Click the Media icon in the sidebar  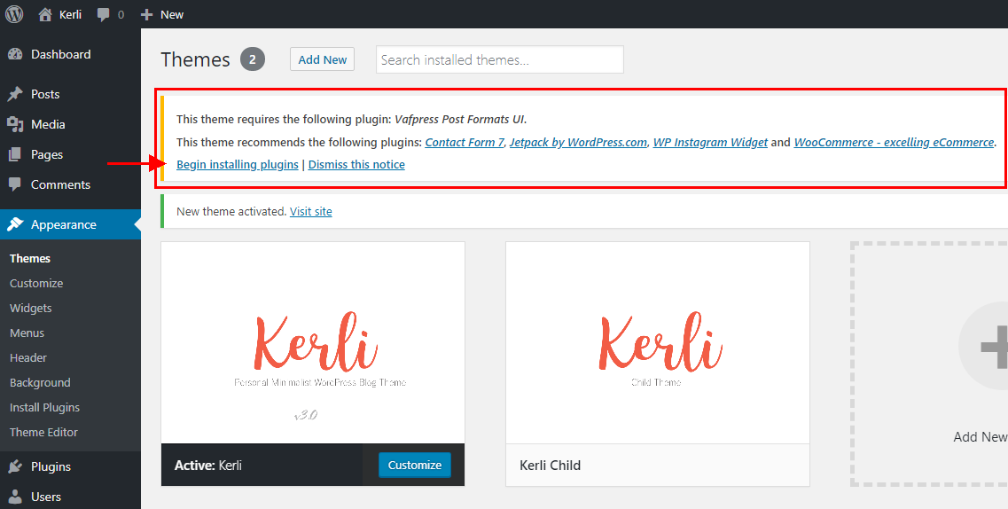(15, 124)
